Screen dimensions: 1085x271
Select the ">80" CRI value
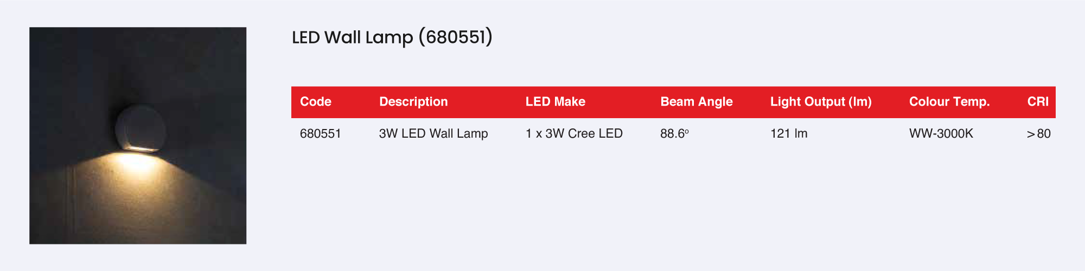[x=1038, y=134]
